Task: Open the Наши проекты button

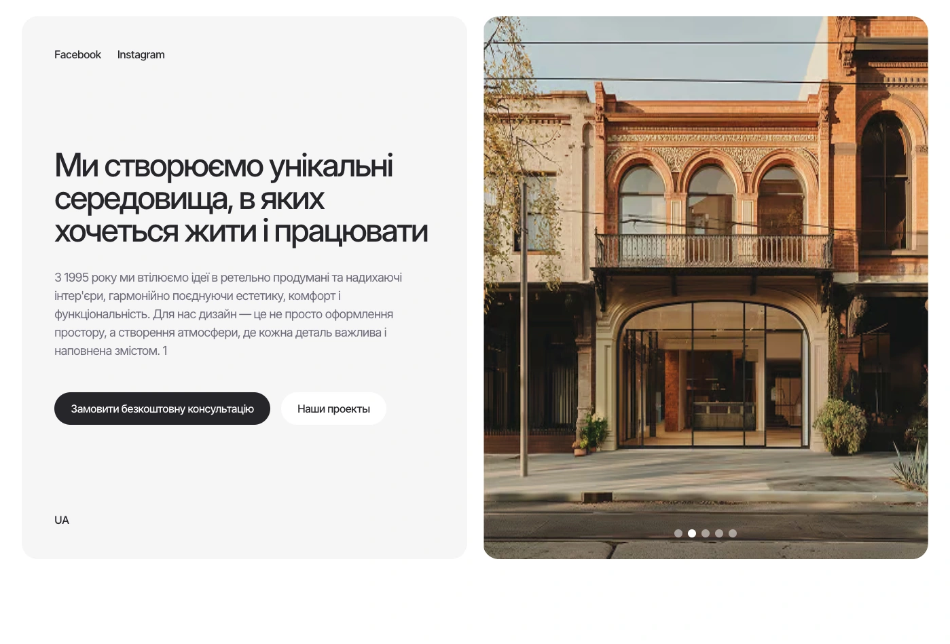Action: (x=333, y=409)
